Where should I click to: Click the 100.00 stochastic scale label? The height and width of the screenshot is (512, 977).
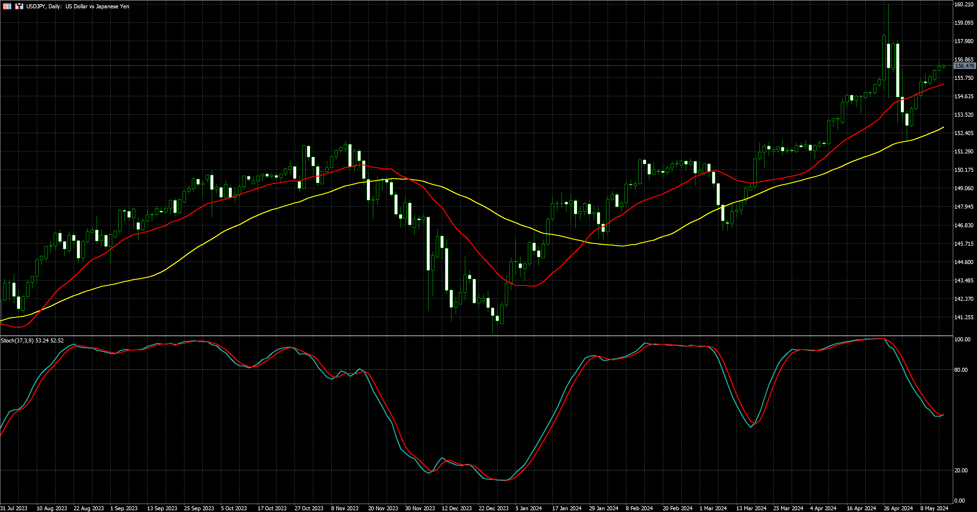[x=962, y=339]
